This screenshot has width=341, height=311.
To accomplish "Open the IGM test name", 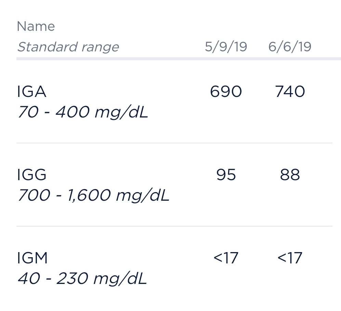I will 32,258.
